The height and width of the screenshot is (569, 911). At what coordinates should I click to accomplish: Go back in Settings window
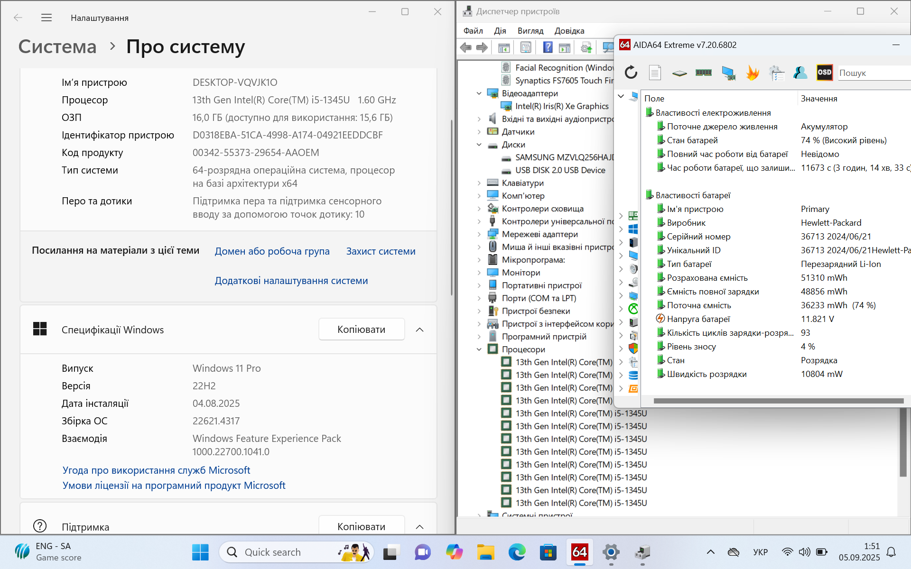[18, 18]
